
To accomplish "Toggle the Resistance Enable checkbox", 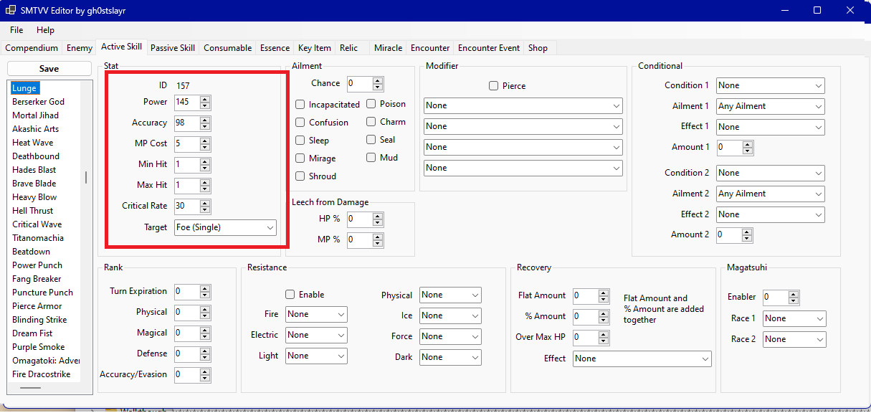I will [x=290, y=295].
